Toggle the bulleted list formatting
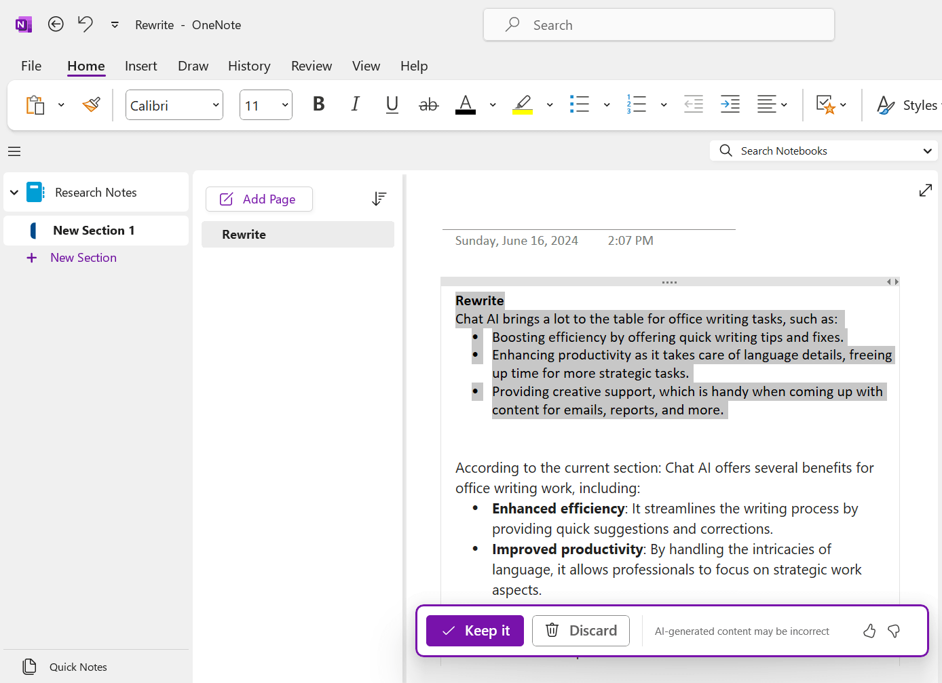This screenshot has width=942, height=683. tap(580, 104)
